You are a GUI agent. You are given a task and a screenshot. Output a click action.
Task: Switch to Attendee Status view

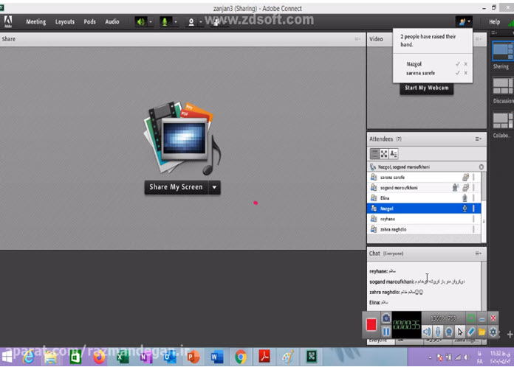click(394, 154)
